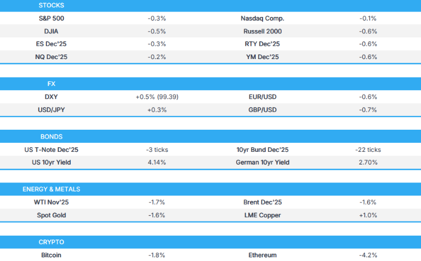Viewport: 421px width, 261px height.
Task: Select the US T-Note Dec'25 label
Action: [51, 150]
